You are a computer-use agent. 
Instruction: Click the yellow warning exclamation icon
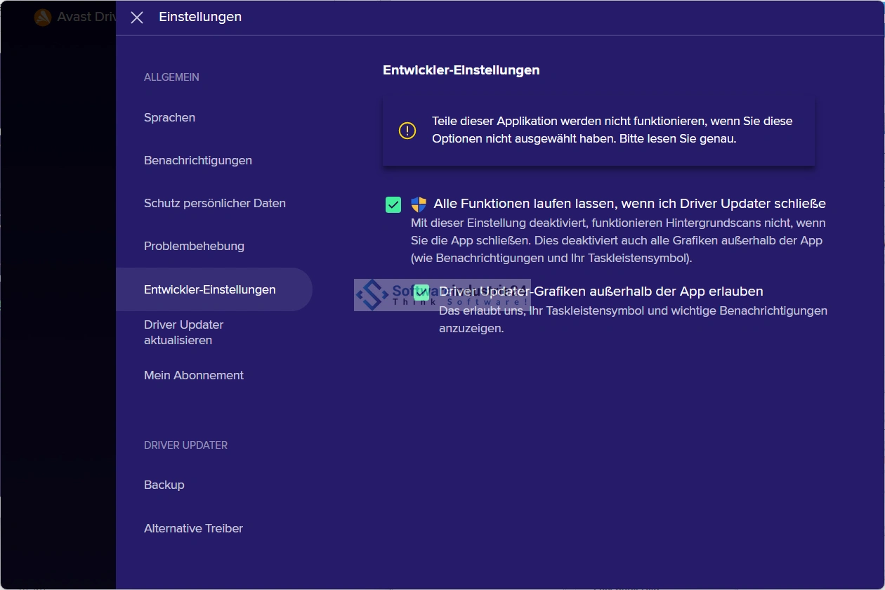click(x=407, y=131)
